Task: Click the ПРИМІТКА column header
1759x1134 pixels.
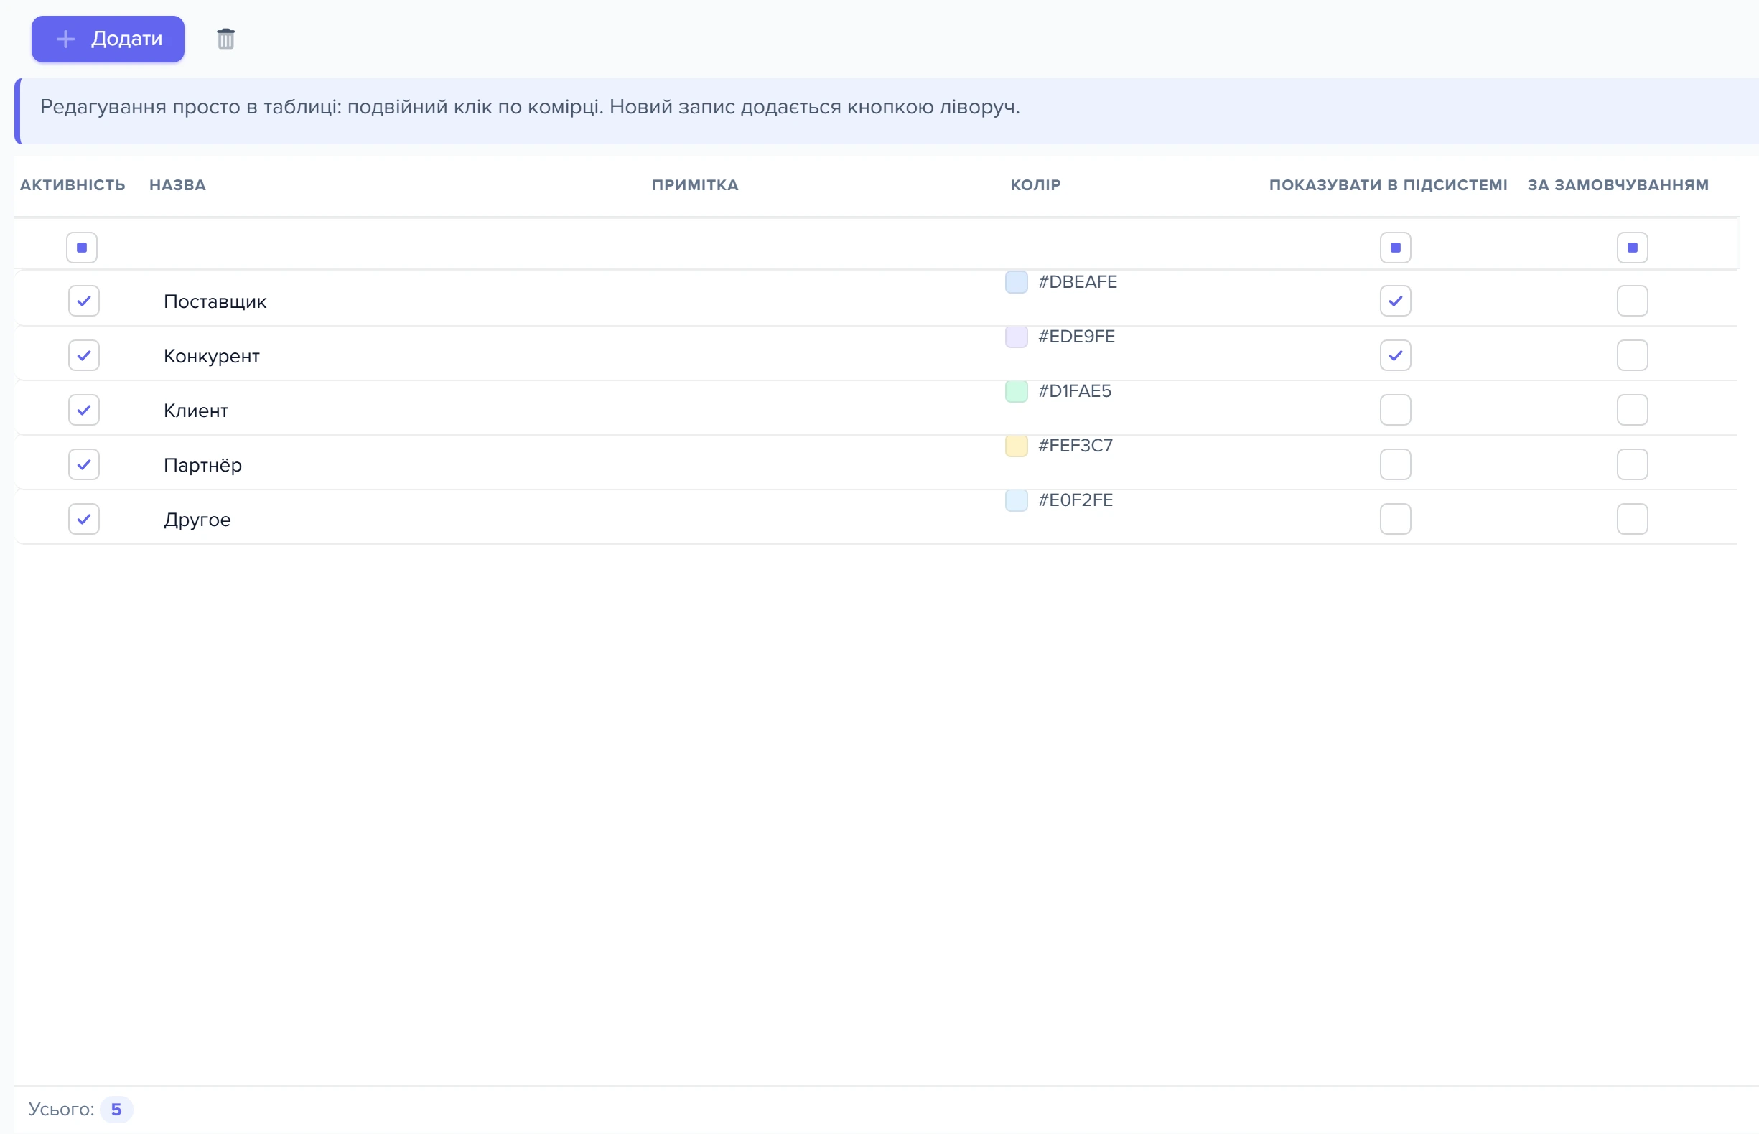Action: 694,185
